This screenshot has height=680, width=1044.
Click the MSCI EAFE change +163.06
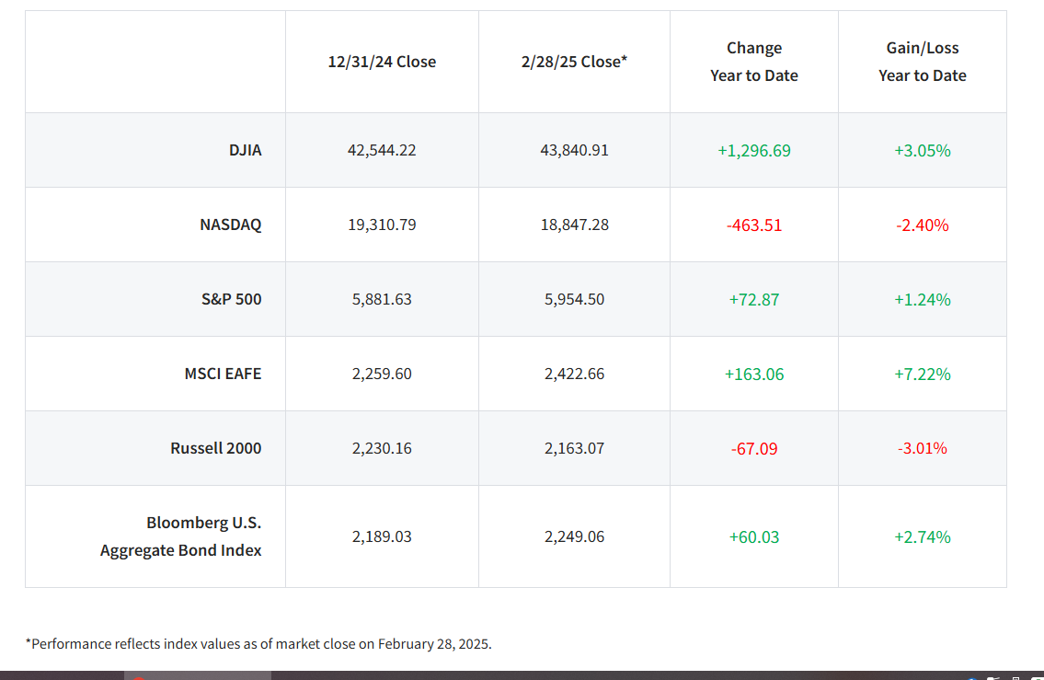click(753, 375)
